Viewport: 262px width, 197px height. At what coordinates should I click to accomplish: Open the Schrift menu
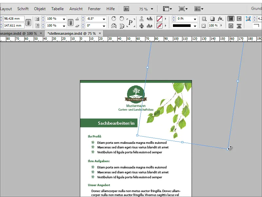click(x=23, y=9)
